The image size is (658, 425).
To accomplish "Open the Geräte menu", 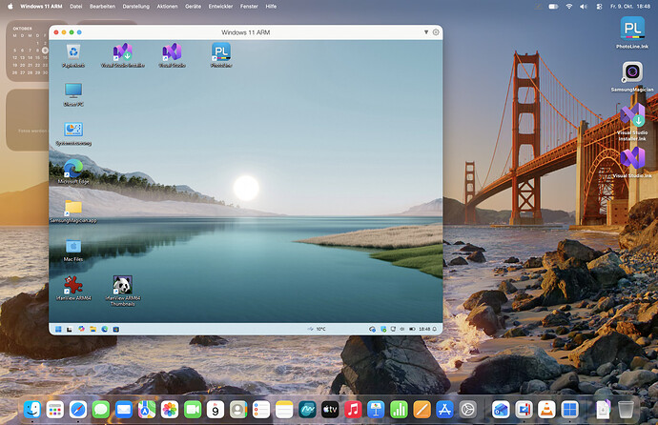I will 193,7.
